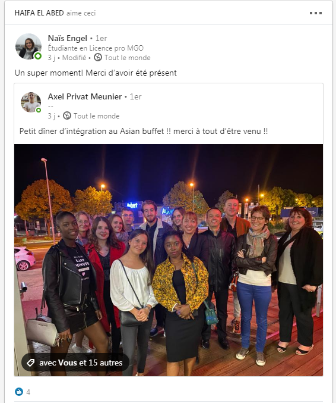The height and width of the screenshot is (403, 336).
Task: Open HAIFA EL ABED's profile link
Action: [39, 13]
